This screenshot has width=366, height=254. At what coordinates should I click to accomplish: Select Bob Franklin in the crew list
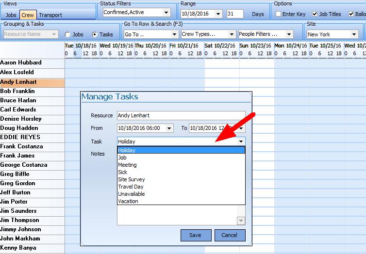click(x=17, y=91)
